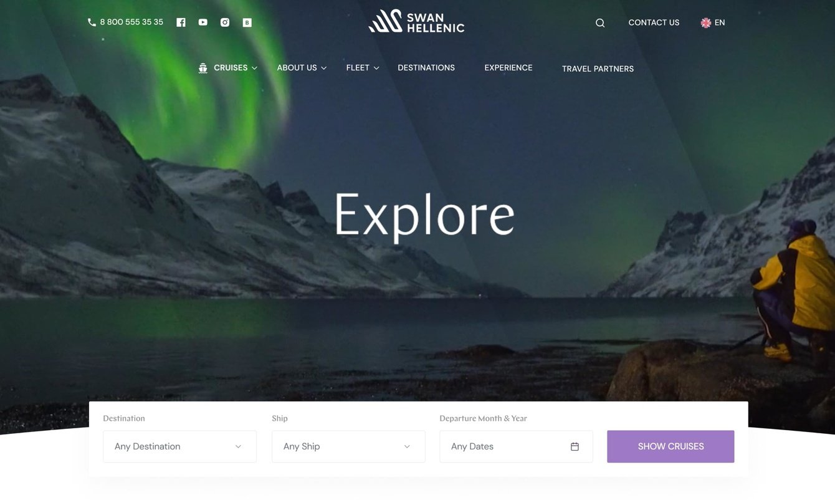
Task: Click the phone icon beside number
Action: [92, 22]
